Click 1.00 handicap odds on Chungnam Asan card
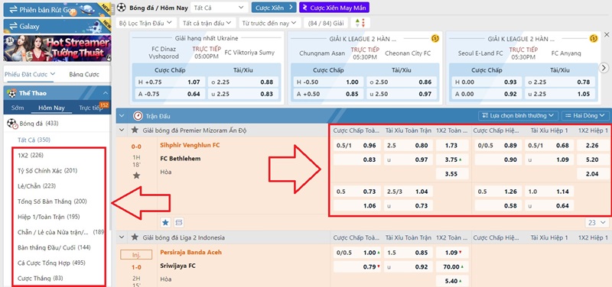Screen dimensions: 612x287 click(329, 82)
